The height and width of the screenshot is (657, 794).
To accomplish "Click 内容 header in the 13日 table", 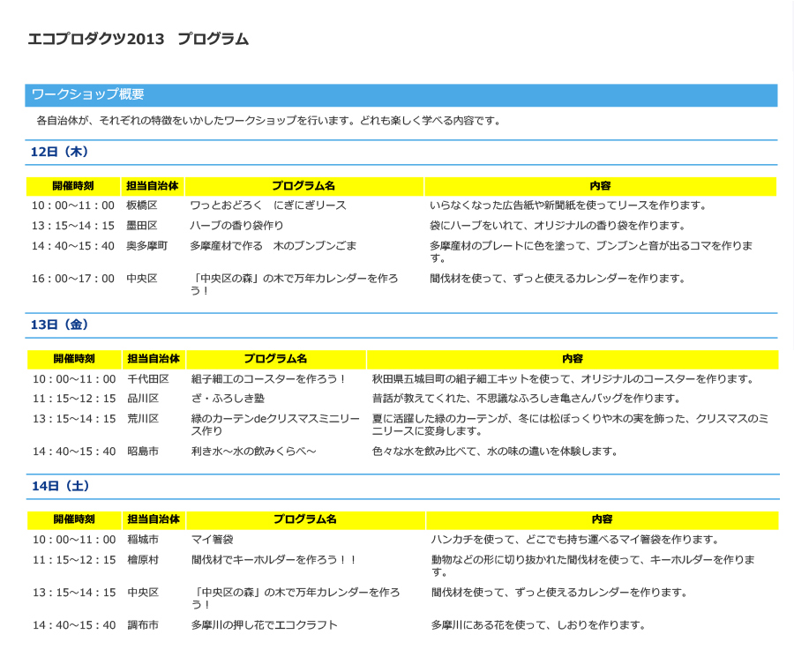I will pyautogui.click(x=573, y=359).
